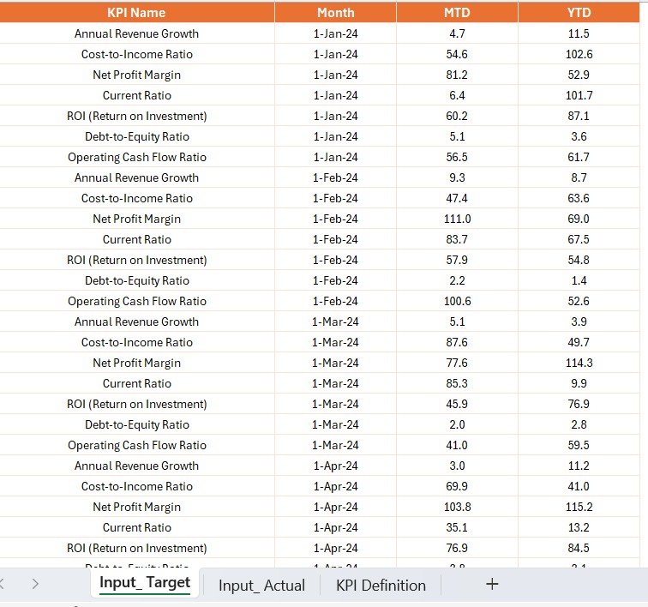Select YTD value 3.9 Annual Revenue Growth March
648x607 pixels.
579,322
